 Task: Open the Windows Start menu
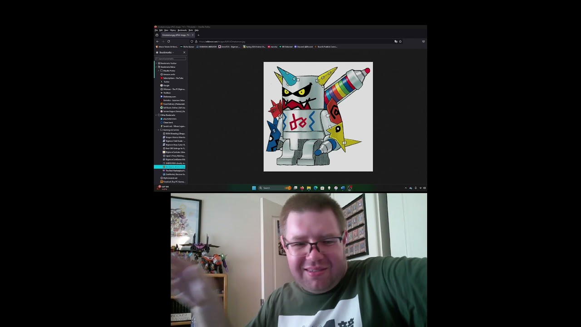coord(254,188)
